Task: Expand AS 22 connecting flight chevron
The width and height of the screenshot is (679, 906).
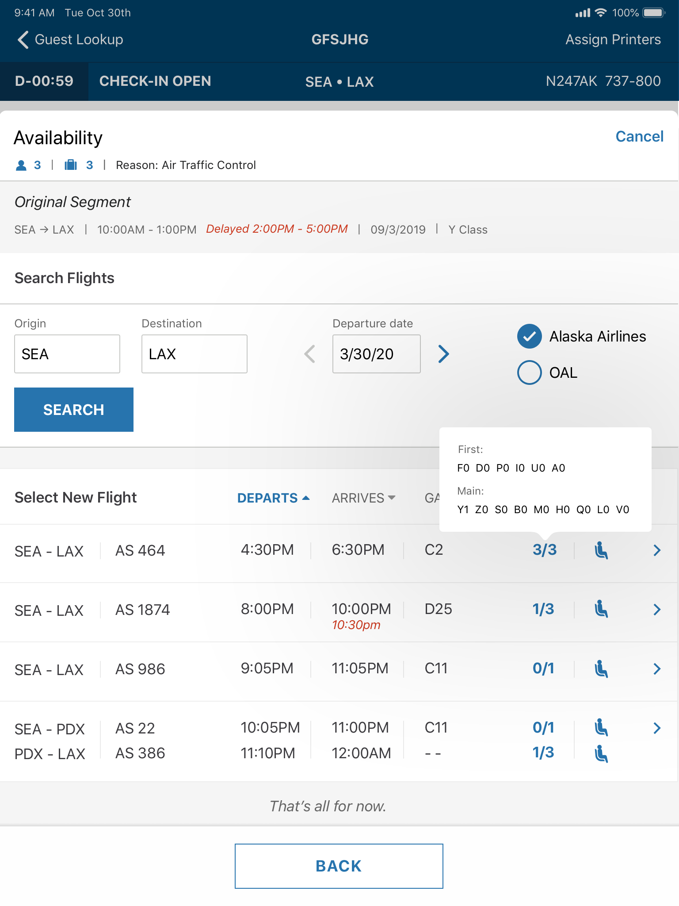Action: pyautogui.click(x=657, y=728)
